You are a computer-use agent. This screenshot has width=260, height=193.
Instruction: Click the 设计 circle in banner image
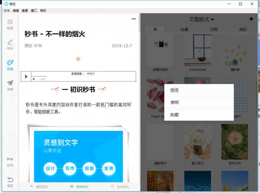coord(50,168)
